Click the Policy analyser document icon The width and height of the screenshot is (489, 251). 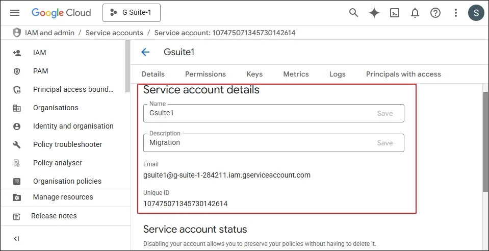click(x=16, y=163)
